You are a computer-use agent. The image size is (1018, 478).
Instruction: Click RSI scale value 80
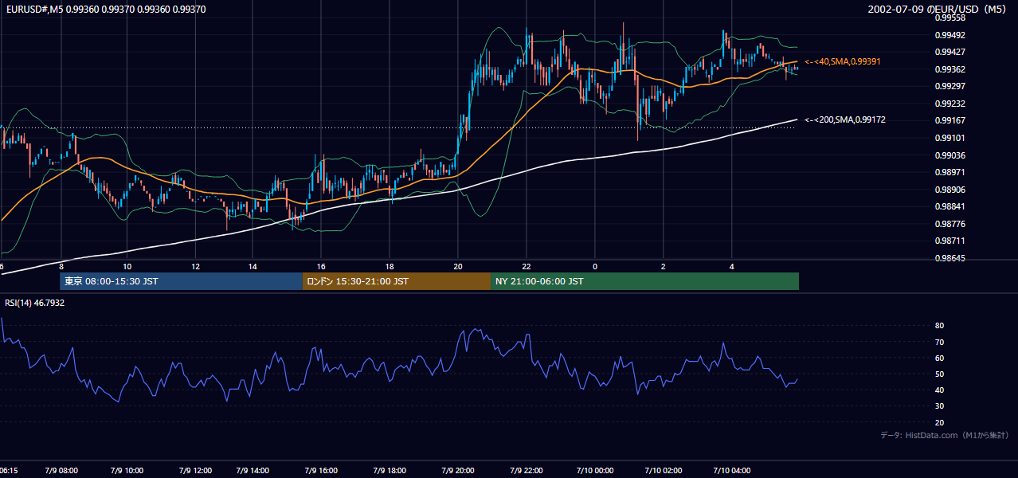click(x=940, y=326)
